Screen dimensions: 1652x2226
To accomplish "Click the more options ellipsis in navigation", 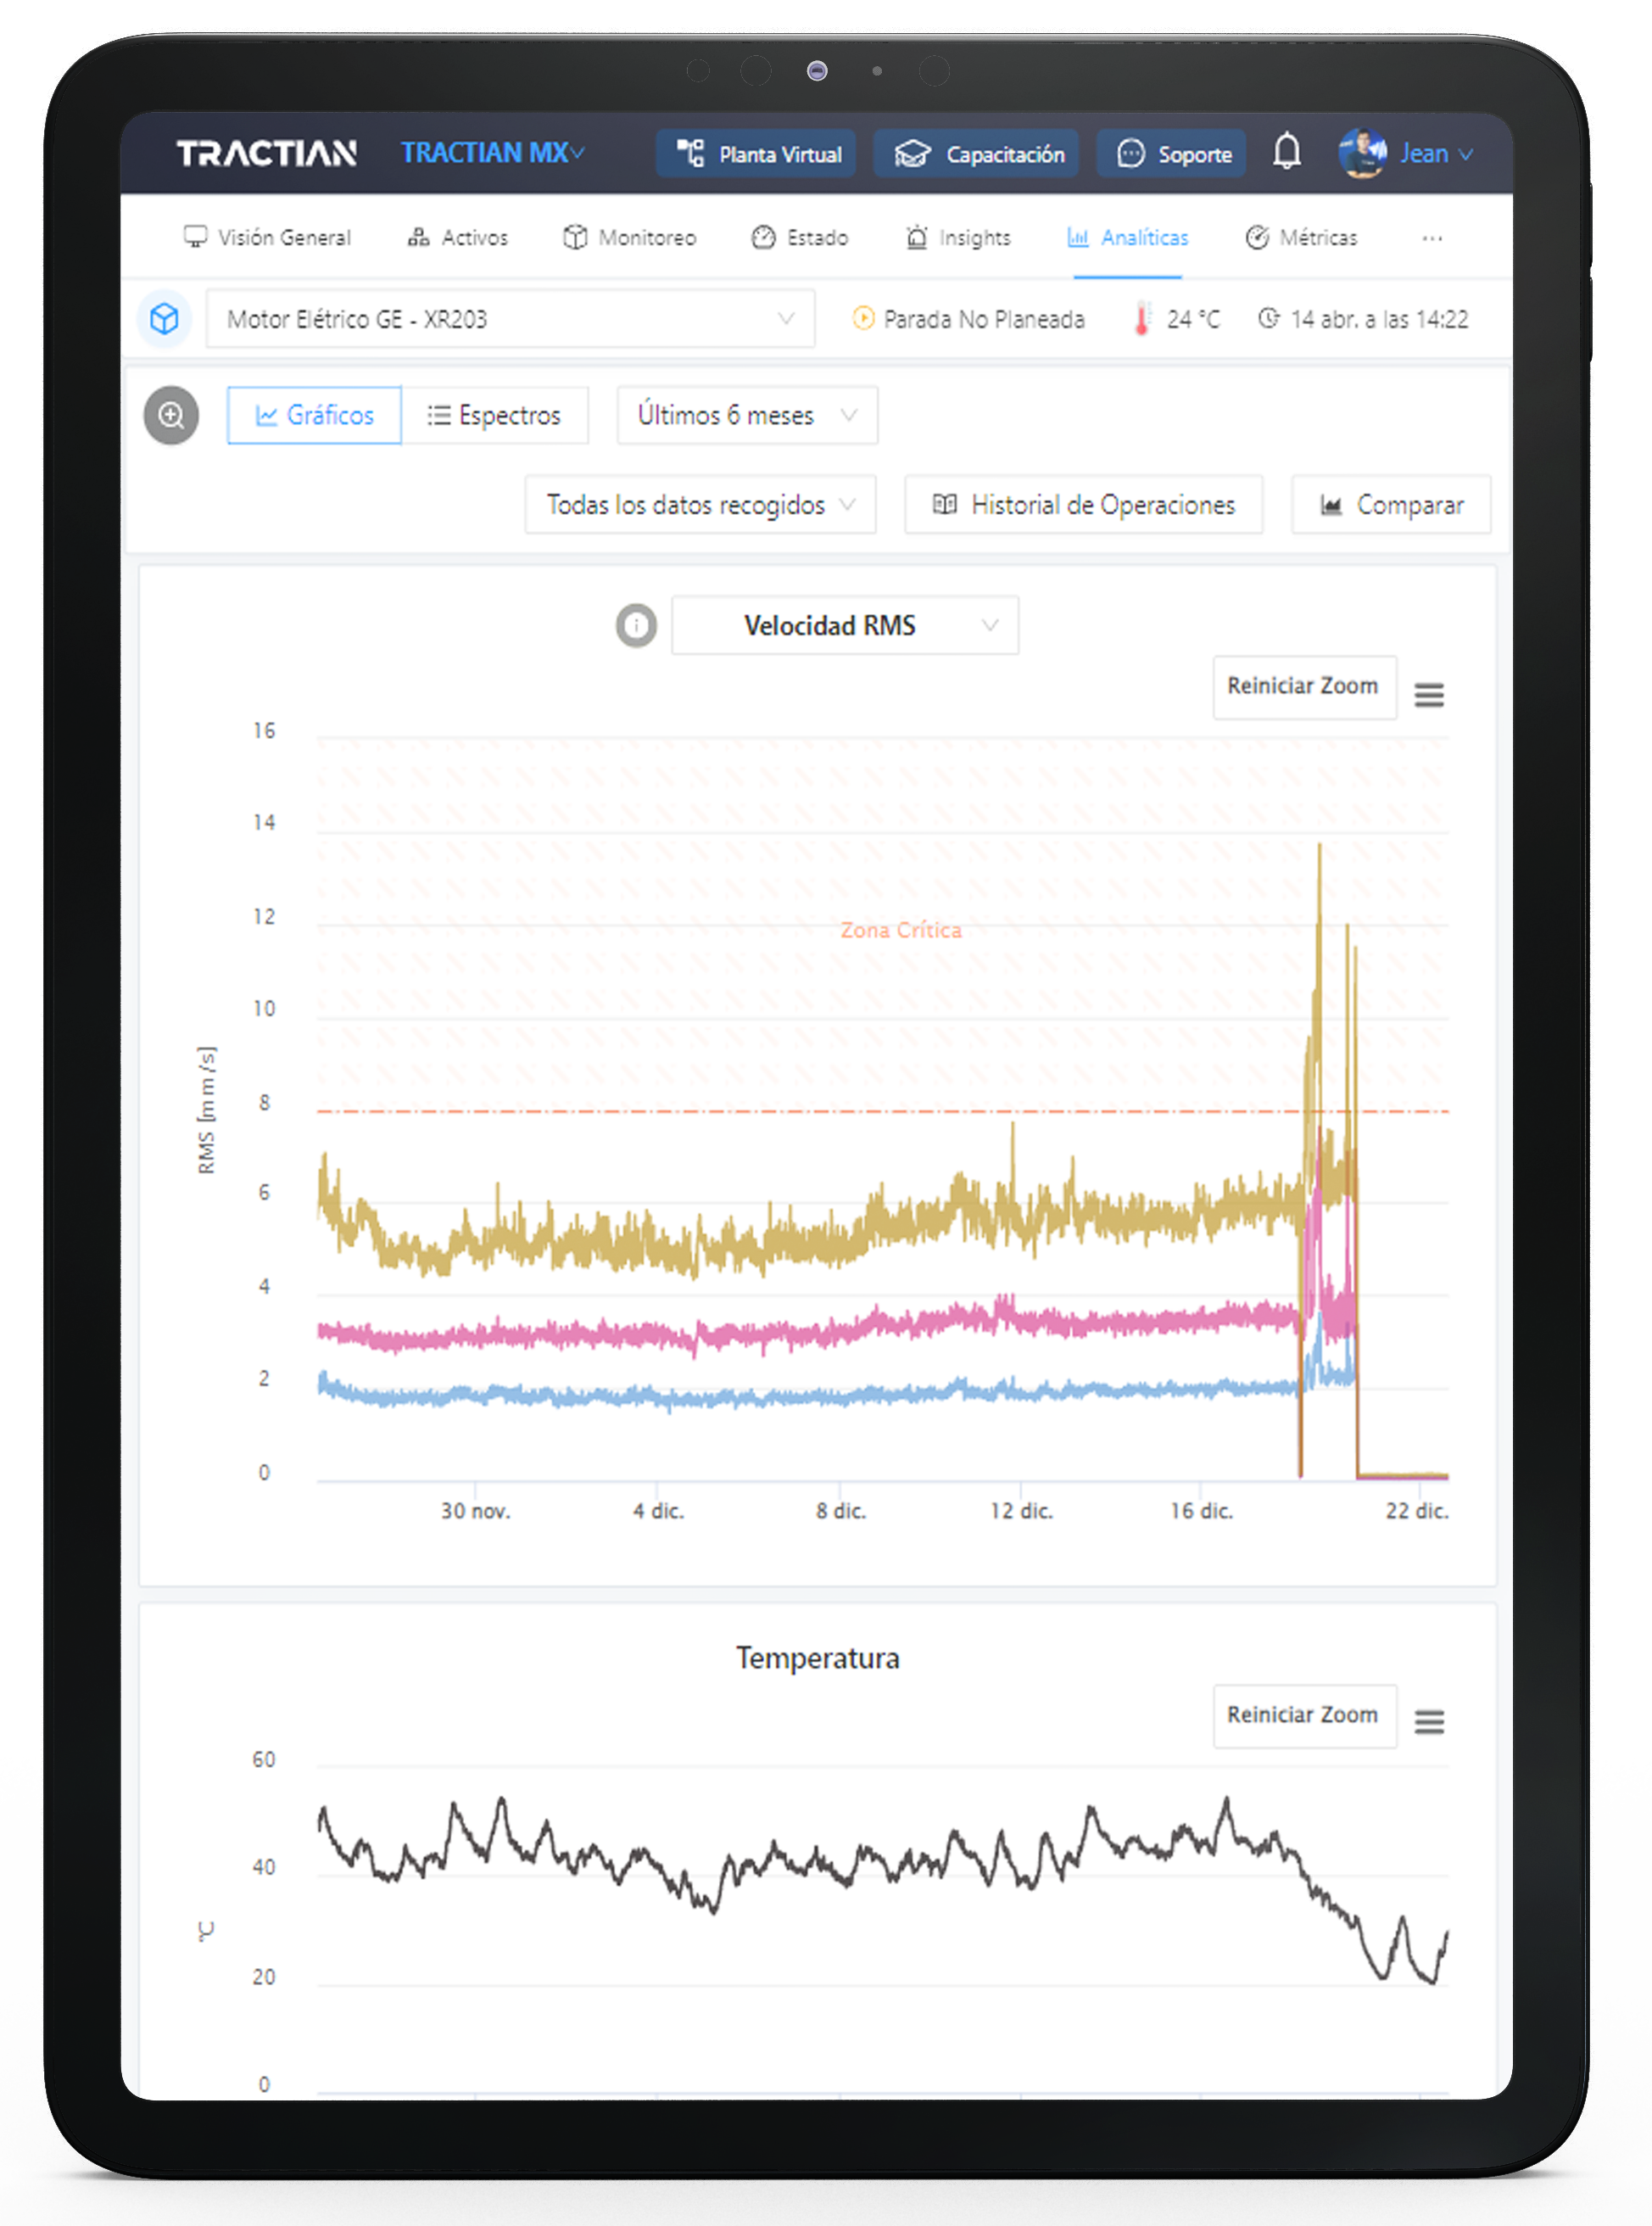I will coord(1432,238).
